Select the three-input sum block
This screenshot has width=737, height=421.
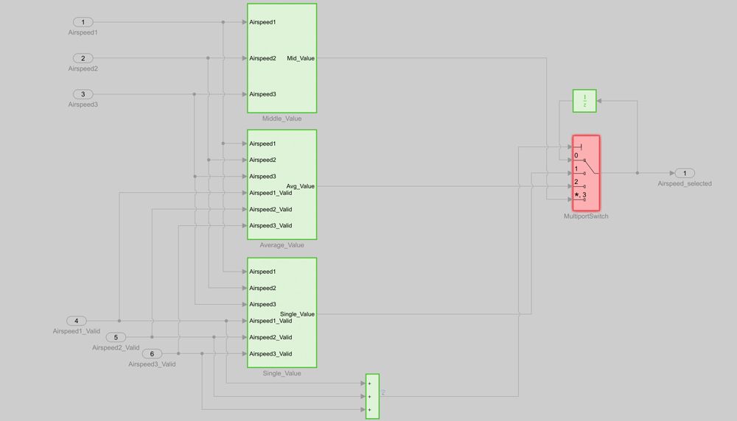click(372, 396)
